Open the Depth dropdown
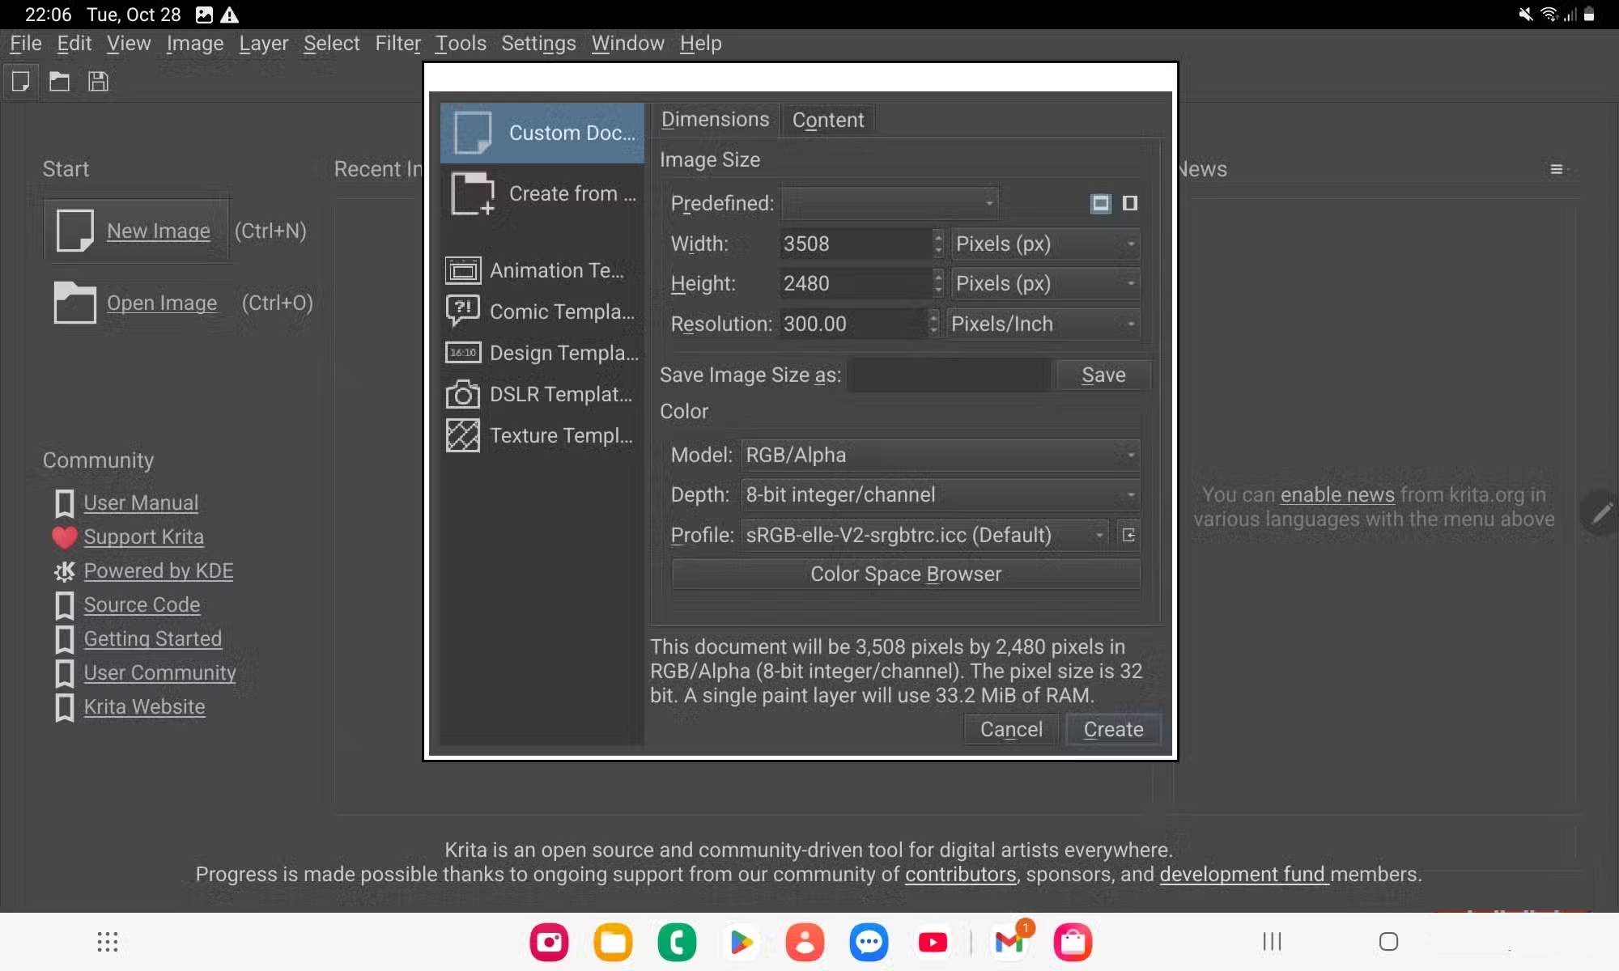The height and width of the screenshot is (971, 1619). (940, 494)
